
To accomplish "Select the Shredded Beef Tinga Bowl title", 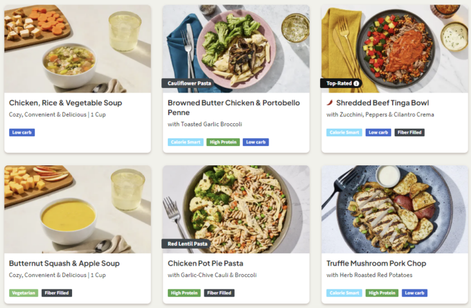I will (382, 103).
